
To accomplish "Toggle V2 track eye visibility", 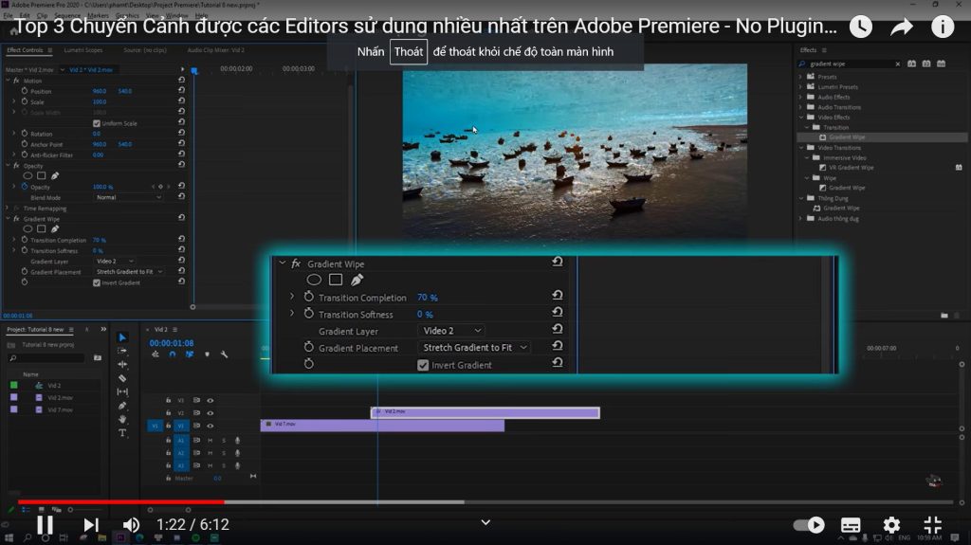I will [210, 413].
